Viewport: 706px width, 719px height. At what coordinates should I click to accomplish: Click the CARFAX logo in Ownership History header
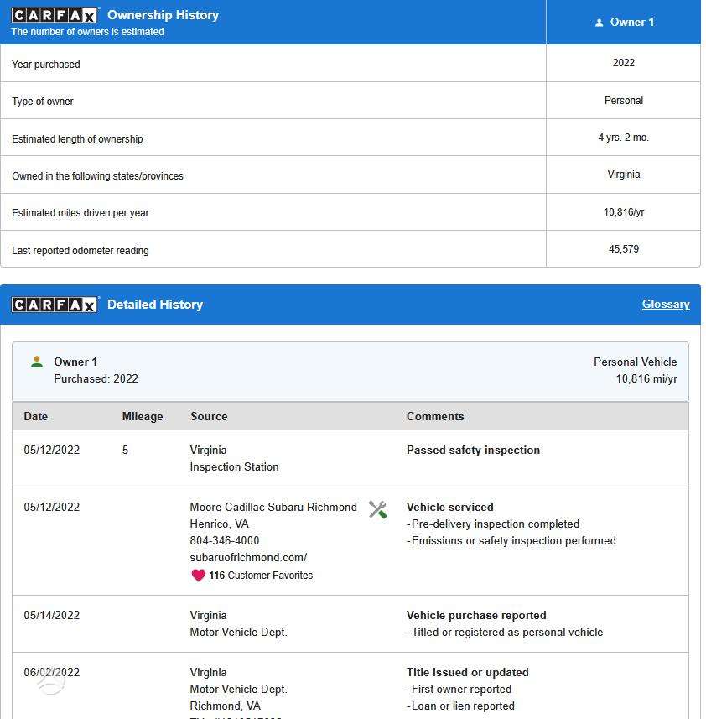click(55, 15)
